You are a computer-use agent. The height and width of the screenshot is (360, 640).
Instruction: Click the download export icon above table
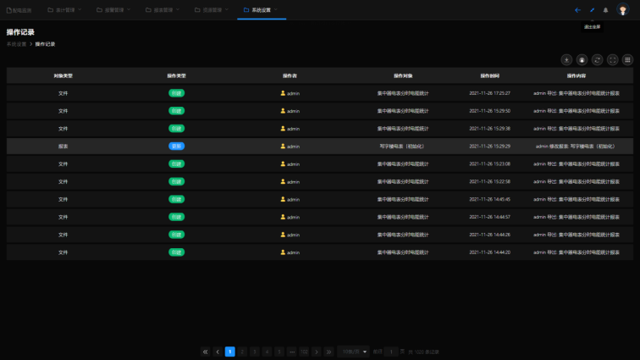566,60
